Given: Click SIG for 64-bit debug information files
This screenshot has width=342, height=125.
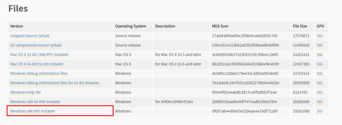Looking at the screenshot, I should [x=320, y=83].
